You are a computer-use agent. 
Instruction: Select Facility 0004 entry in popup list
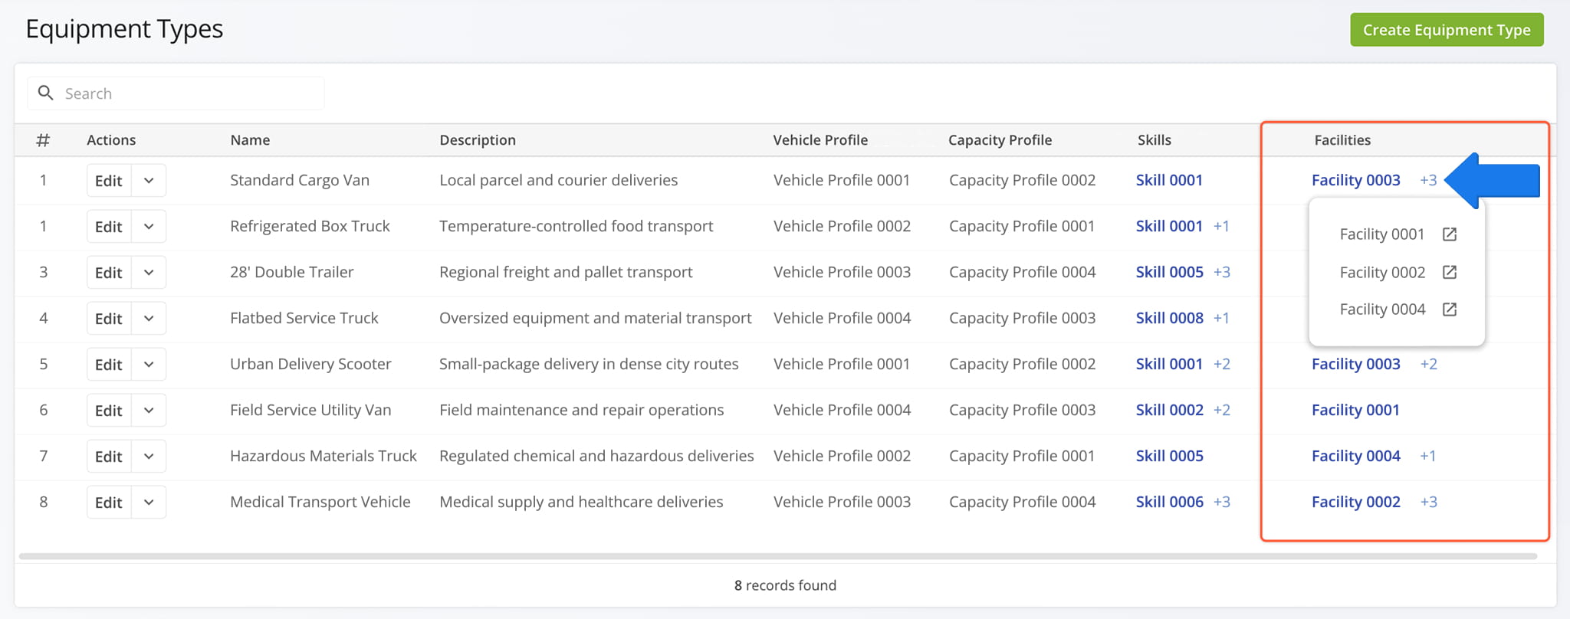pos(1382,309)
